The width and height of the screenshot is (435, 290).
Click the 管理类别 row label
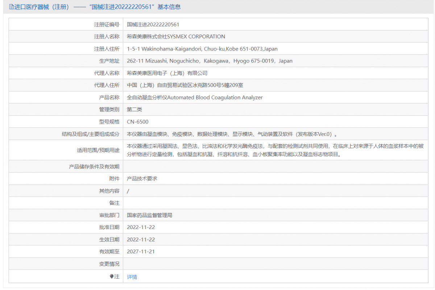tap(109, 110)
